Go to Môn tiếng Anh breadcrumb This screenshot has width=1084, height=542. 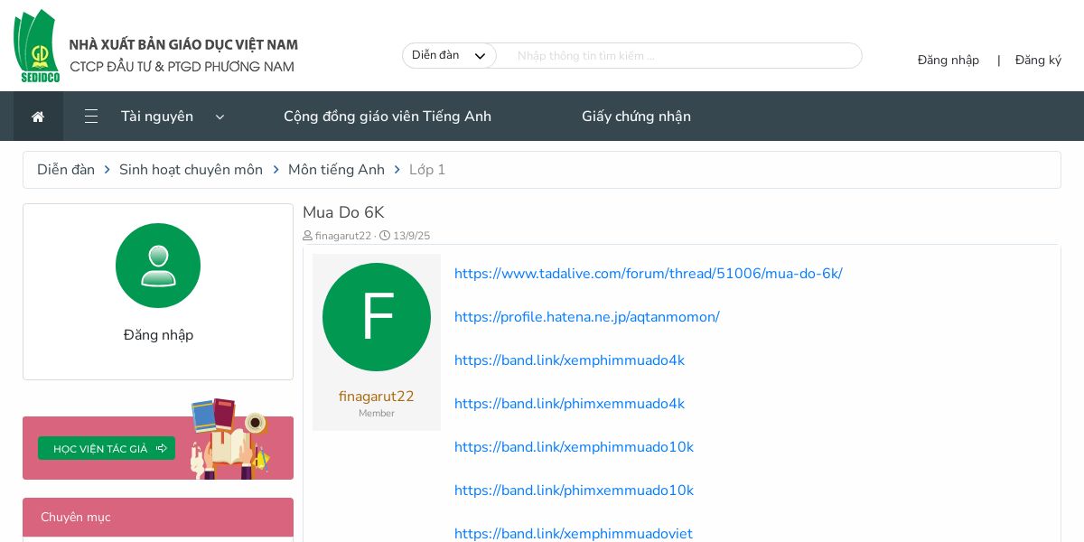[x=336, y=170]
